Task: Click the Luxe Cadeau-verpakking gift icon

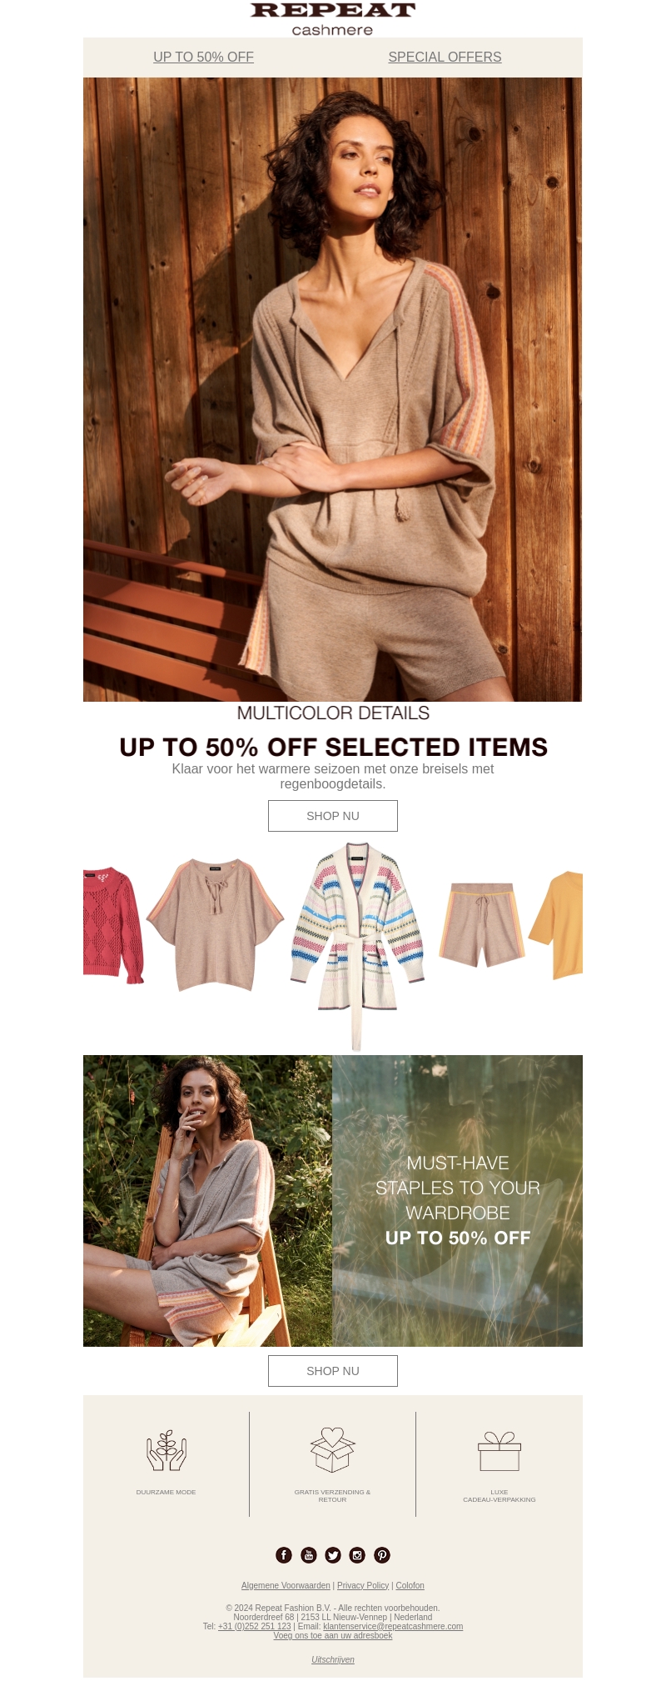Action: 499,1451
